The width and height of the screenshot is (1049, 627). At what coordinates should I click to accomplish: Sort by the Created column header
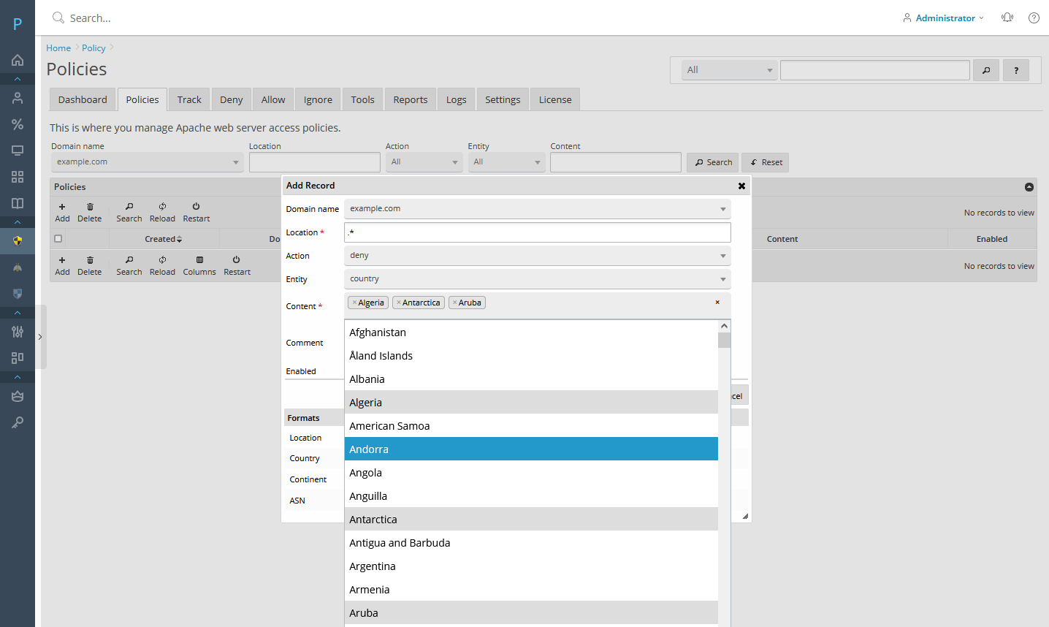click(x=164, y=239)
